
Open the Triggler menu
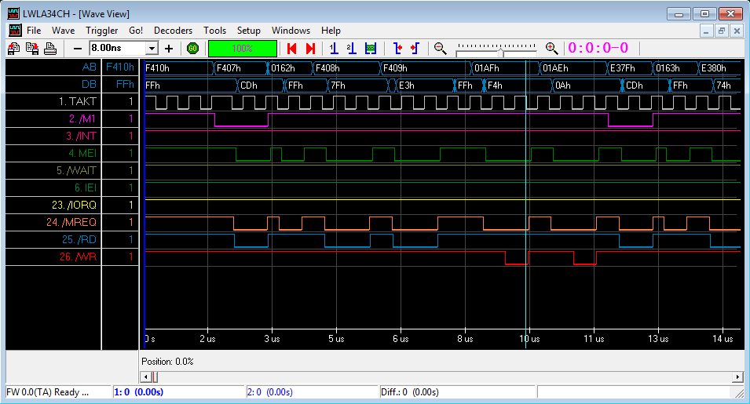(x=101, y=31)
